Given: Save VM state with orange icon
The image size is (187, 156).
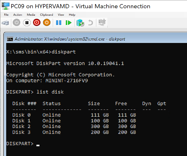Looking at the screenshot, I should coord(47,23).
